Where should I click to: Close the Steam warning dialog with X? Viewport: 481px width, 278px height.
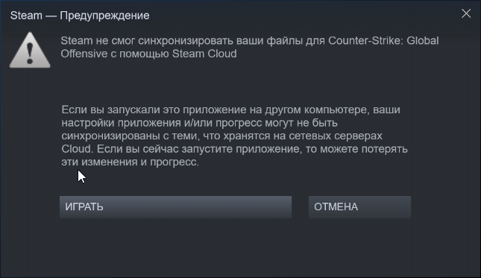tap(466, 13)
